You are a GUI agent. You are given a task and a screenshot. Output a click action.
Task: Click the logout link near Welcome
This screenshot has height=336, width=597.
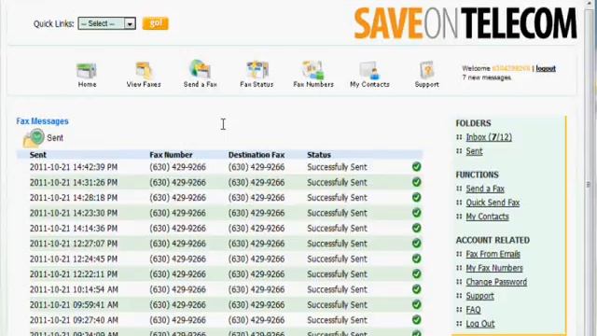(x=546, y=68)
